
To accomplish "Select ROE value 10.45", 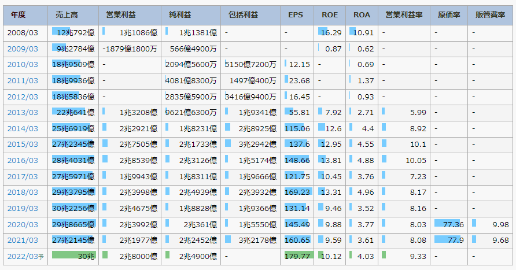I will click(x=331, y=177).
